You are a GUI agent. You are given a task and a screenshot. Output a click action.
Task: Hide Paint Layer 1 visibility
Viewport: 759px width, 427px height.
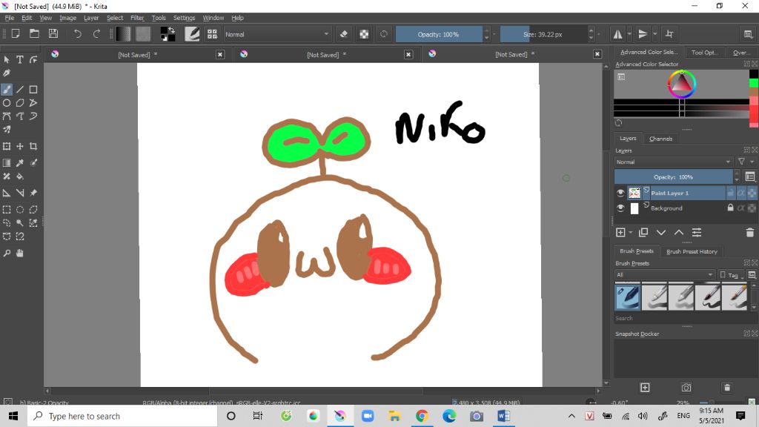pyautogui.click(x=620, y=193)
